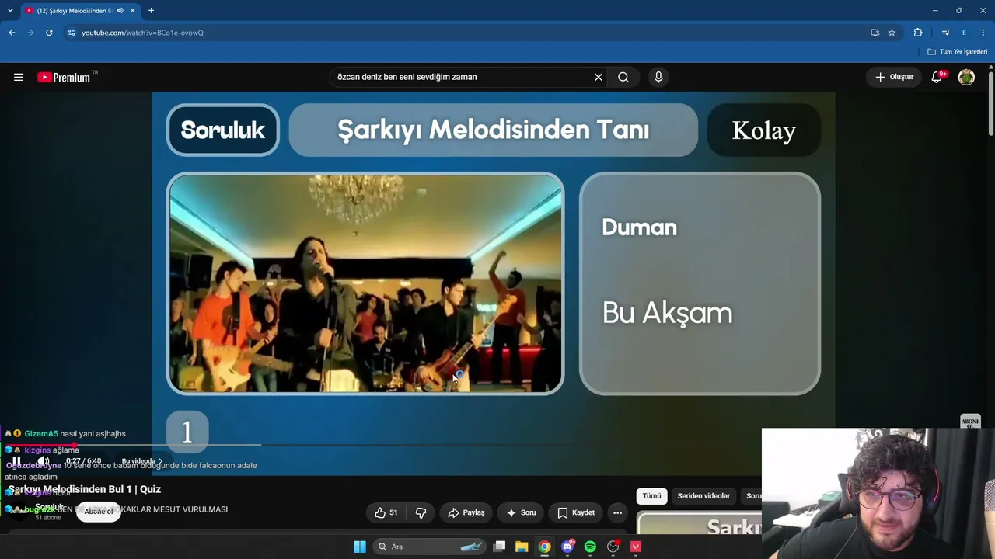Viewport: 995px width, 559px height.
Task: Open File Explorer from the taskbar
Action: pyautogui.click(x=522, y=547)
